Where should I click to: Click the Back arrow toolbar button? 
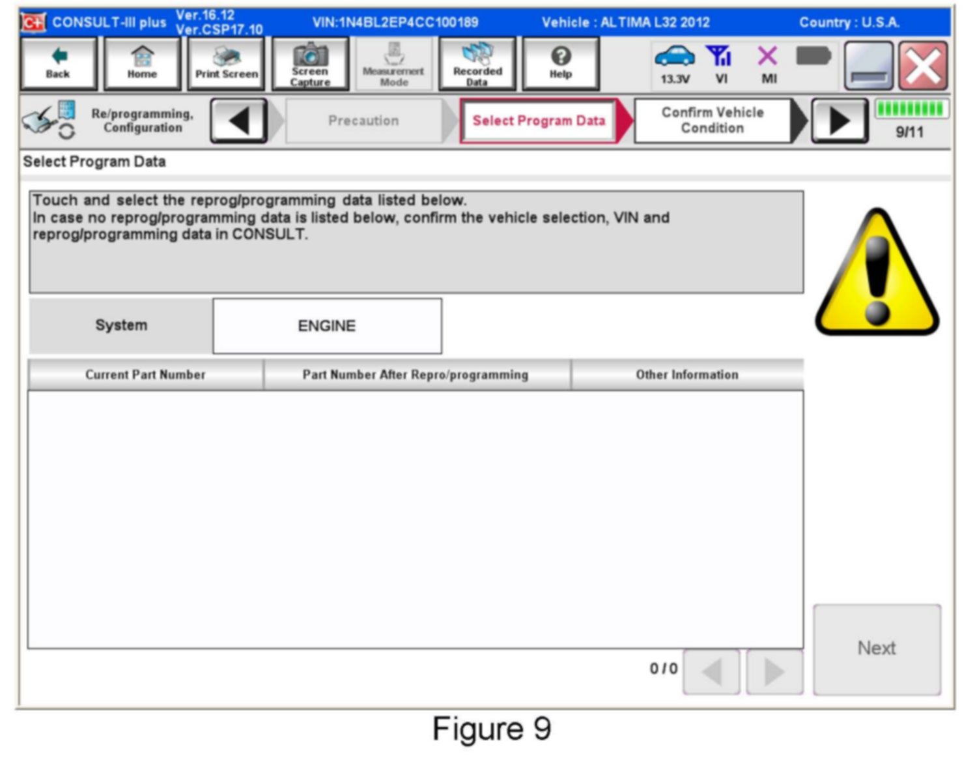[58, 64]
